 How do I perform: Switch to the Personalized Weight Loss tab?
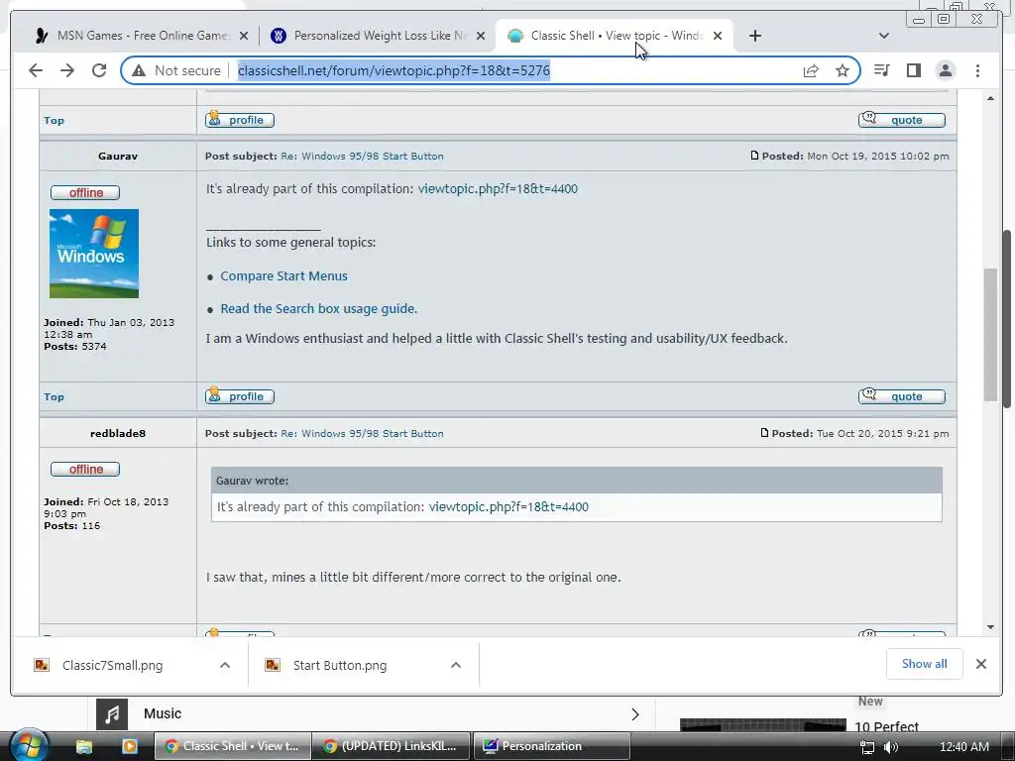tap(378, 36)
